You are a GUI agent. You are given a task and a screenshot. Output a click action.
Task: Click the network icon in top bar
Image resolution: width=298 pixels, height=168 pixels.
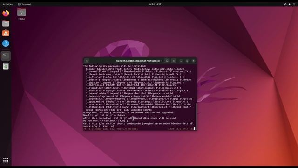285,4
